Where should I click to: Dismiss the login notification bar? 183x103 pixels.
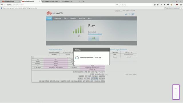click(x=181, y=8)
